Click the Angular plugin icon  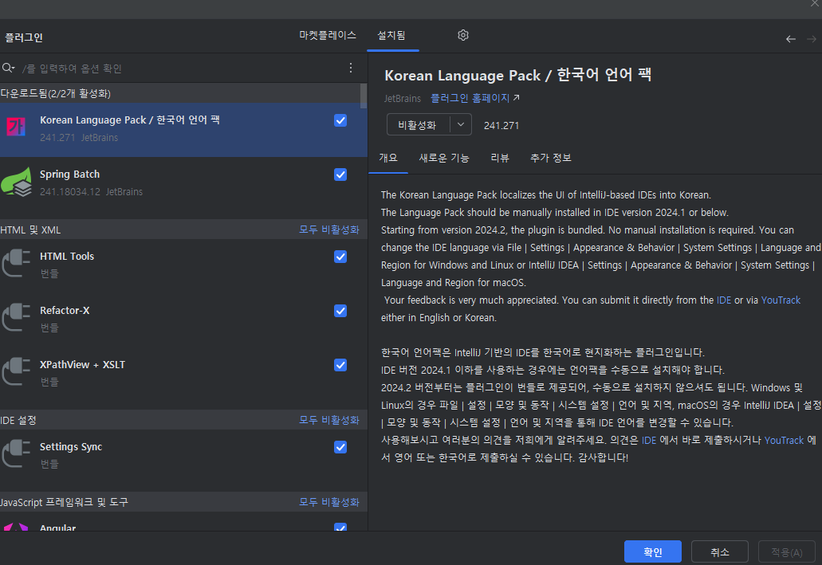[16, 528]
